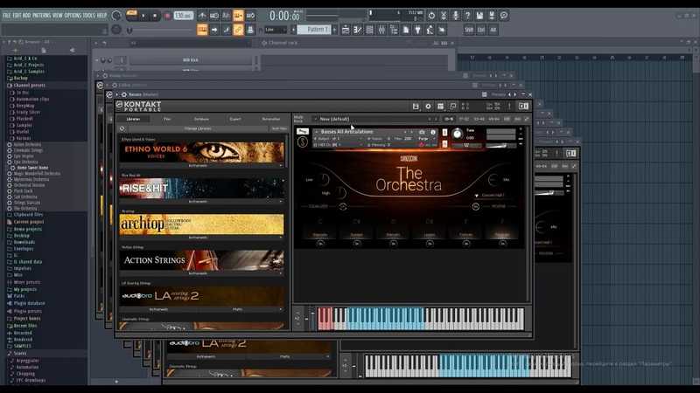700x393 pixels.
Task: Toggle countdown before recording
Action: tap(227, 16)
